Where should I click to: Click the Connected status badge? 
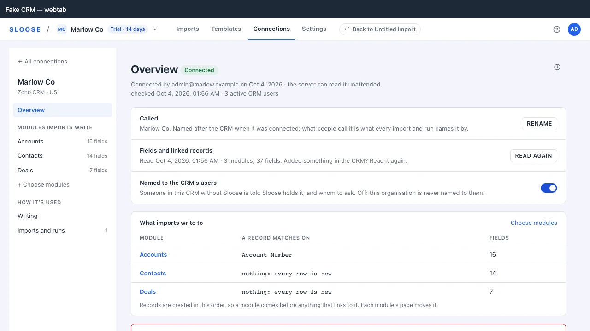pyautogui.click(x=199, y=70)
